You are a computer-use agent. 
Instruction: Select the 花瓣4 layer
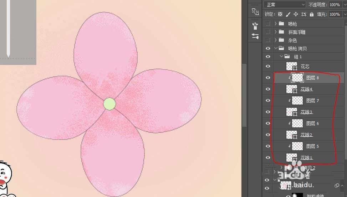coord(306,89)
